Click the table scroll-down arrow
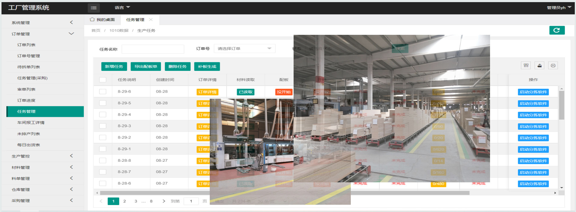The height and width of the screenshot is (212, 576). pyautogui.click(x=561, y=188)
